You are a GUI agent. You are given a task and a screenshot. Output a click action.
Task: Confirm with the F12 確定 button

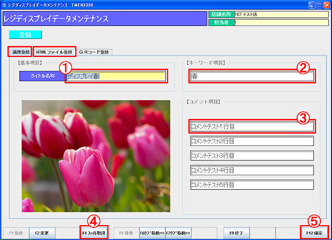tap(314, 233)
